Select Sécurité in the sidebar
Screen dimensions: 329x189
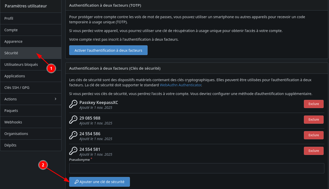click(11, 53)
